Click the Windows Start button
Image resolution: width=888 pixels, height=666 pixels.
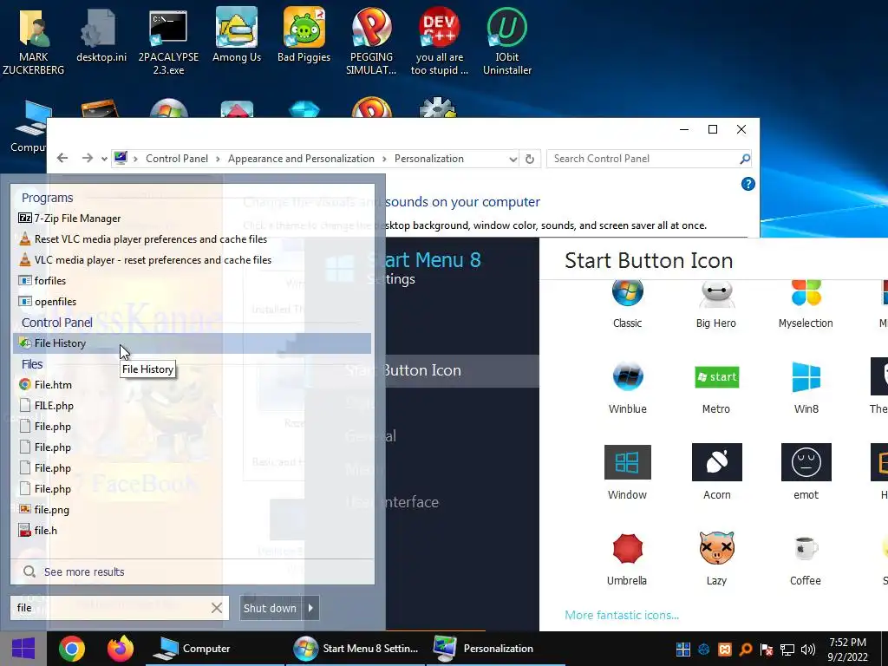(x=23, y=649)
